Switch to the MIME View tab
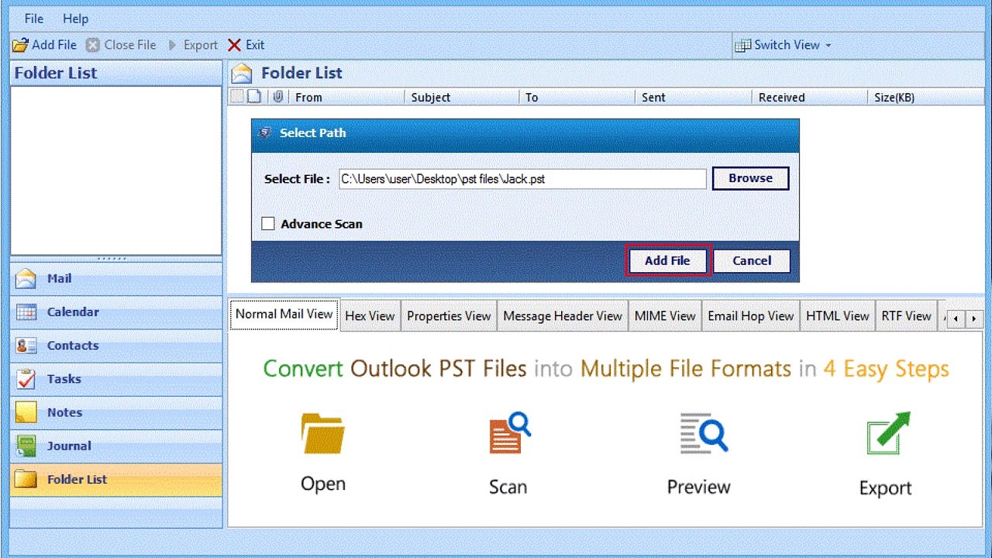Image resolution: width=992 pixels, height=558 pixels. tap(665, 316)
